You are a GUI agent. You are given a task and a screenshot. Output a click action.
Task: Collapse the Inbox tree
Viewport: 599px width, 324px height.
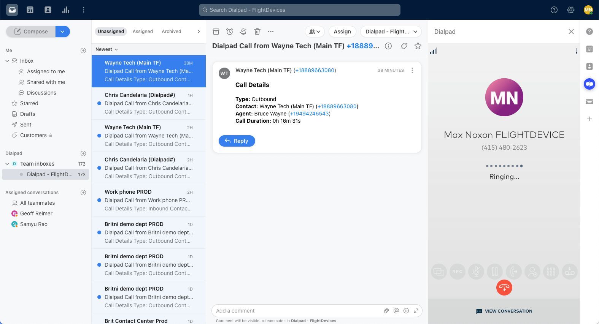7,61
